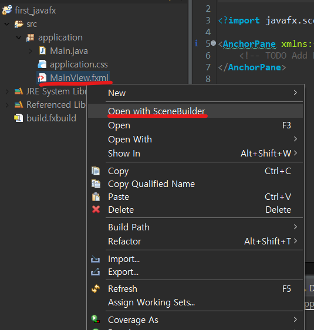Collapse the src folder tree node
Viewport: 314px width, 330px height.
tap(7, 24)
